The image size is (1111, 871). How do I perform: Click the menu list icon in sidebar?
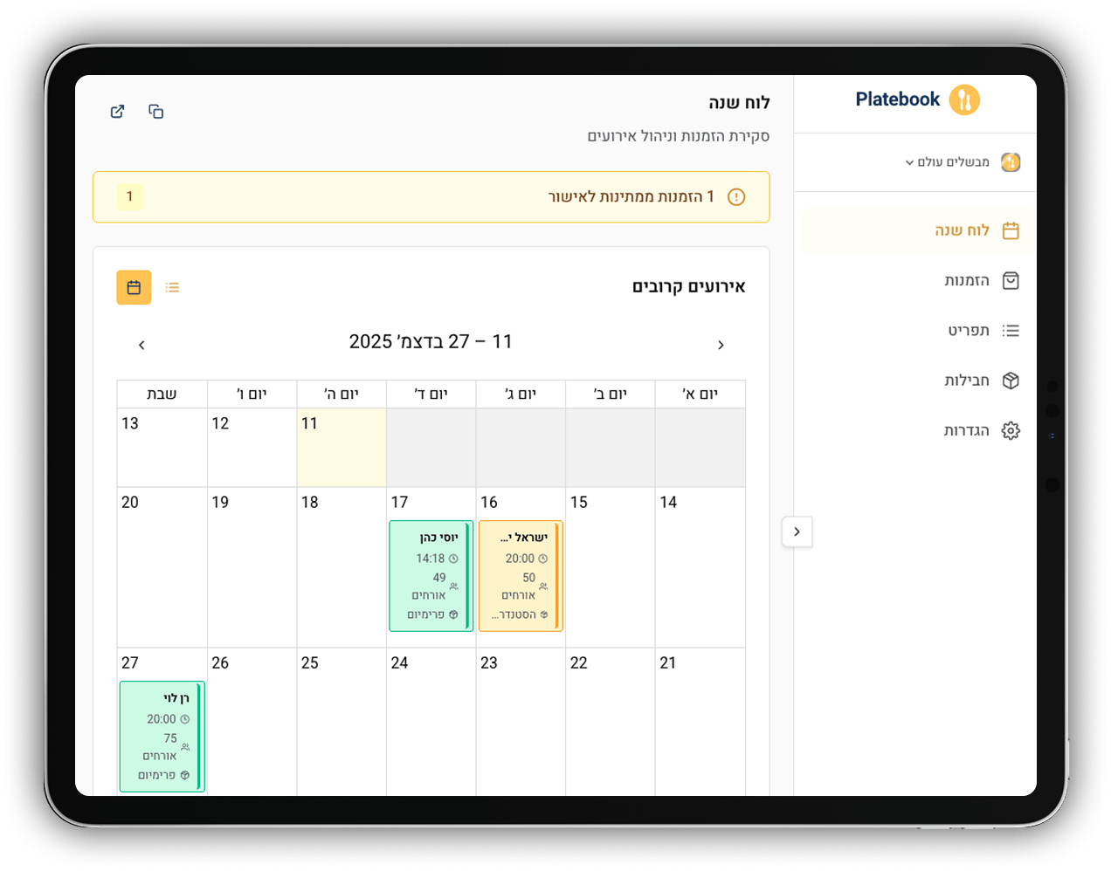coord(1011,331)
